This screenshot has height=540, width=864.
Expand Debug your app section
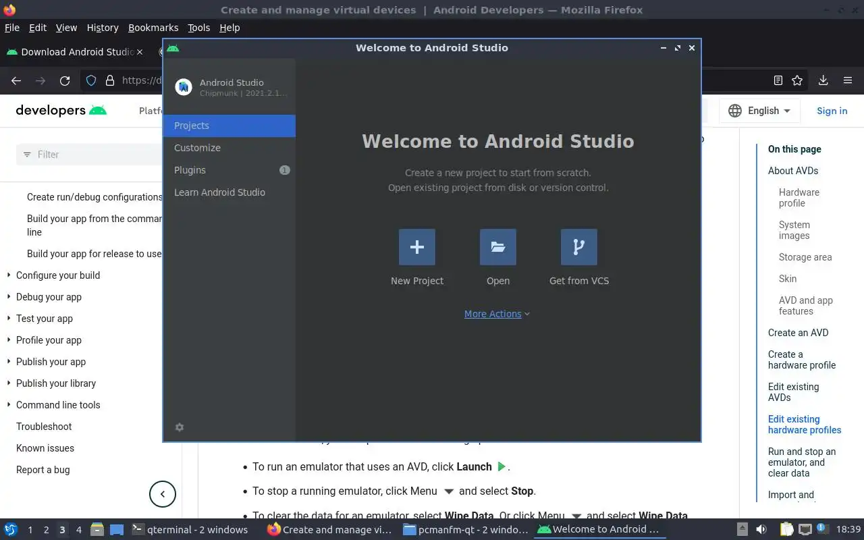pyautogui.click(x=49, y=297)
